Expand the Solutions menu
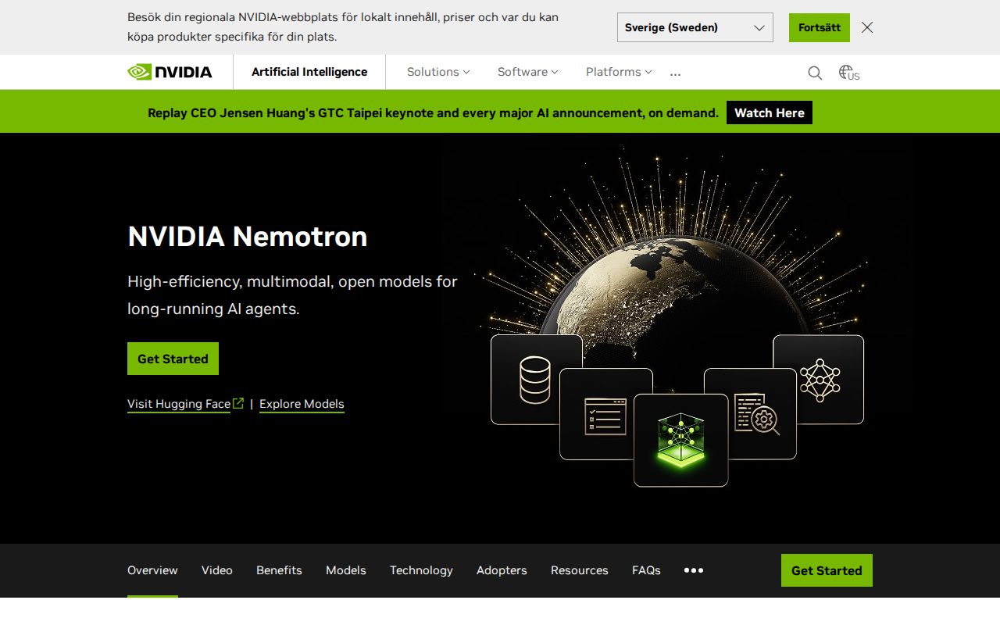The height and width of the screenshot is (625, 1000). point(438,72)
